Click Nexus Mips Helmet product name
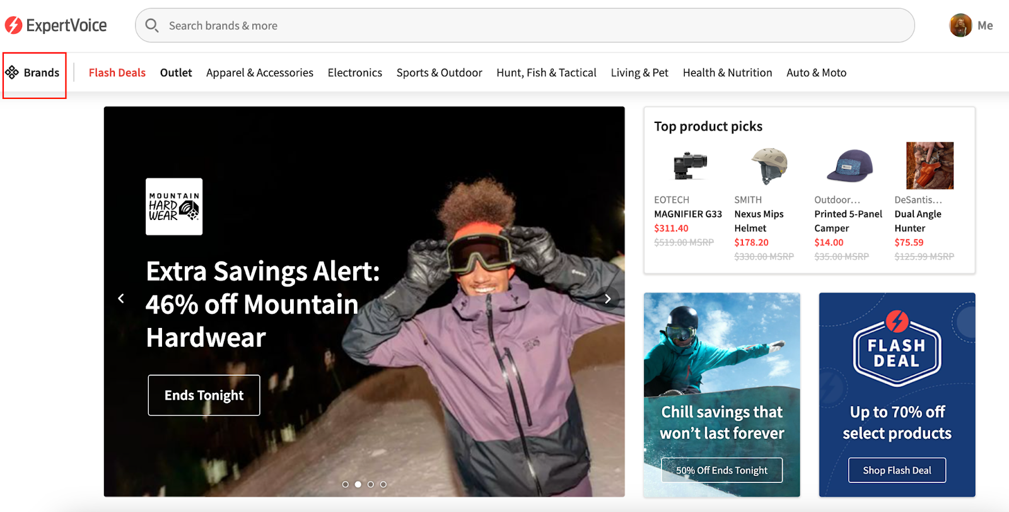The height and width of the screenshot is (512, 1009). [x=759, y=221]
